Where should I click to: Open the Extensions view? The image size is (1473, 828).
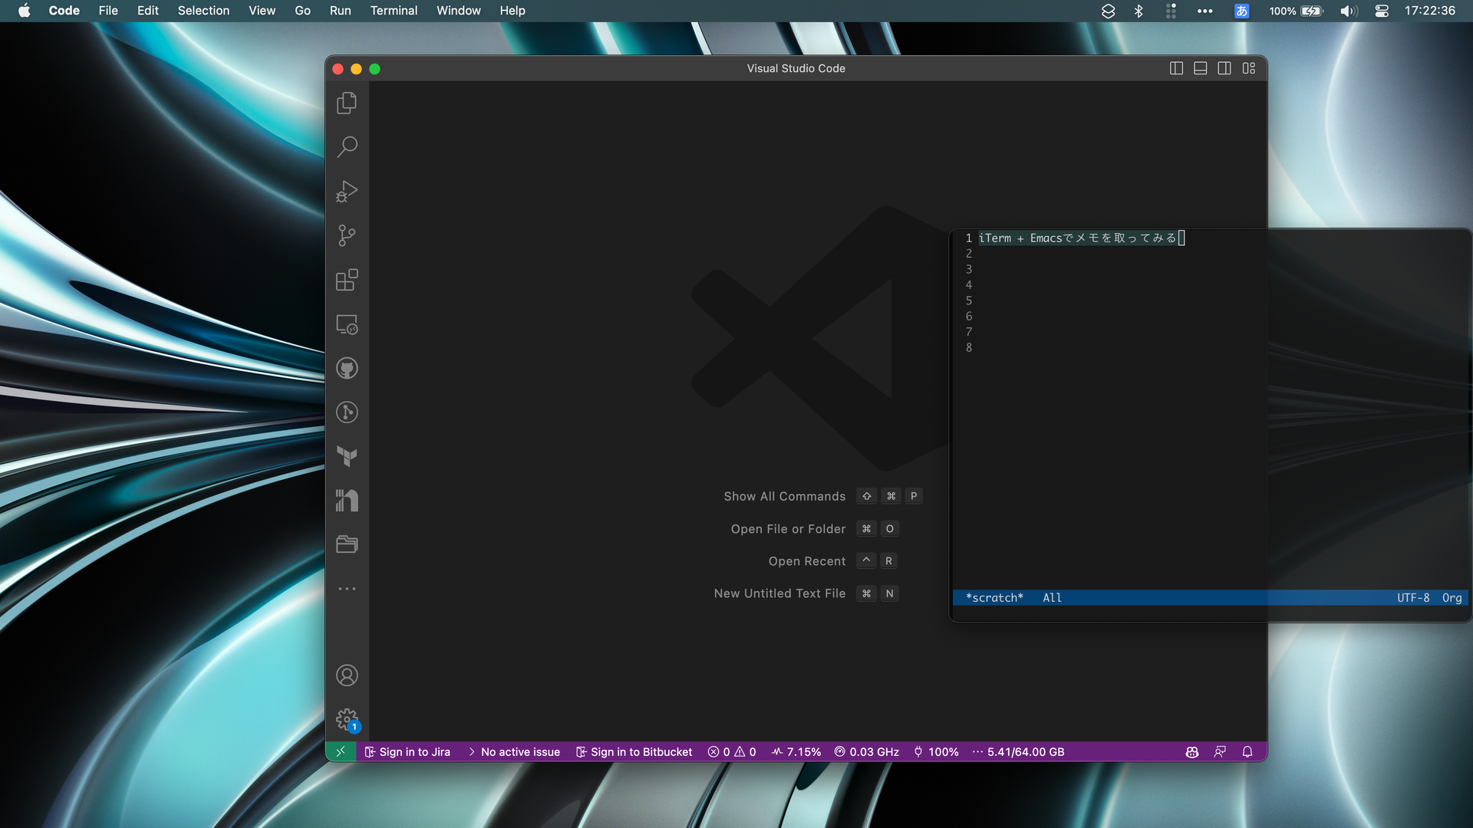(x=347, y=280)
